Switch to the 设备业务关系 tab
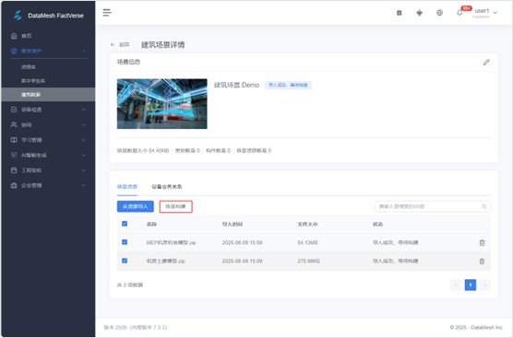 (x=167, y=187)
